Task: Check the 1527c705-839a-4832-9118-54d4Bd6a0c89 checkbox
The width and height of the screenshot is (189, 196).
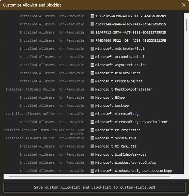Action: tap(92, 16)
